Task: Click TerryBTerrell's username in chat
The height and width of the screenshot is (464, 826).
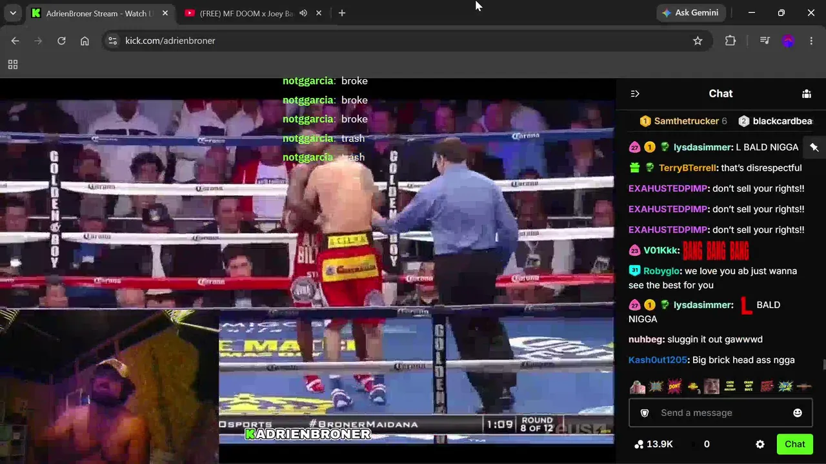Action: [x=687, y=168]
